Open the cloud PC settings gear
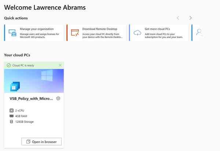220x151 pixels. point(58,99)
